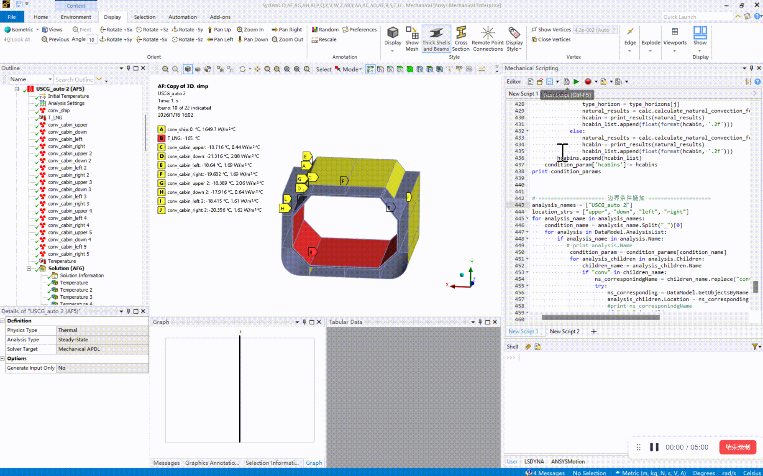Open Cross Section style tool
Image resolution: width=763 pixels, height=476 pixels.
(461, 38)
